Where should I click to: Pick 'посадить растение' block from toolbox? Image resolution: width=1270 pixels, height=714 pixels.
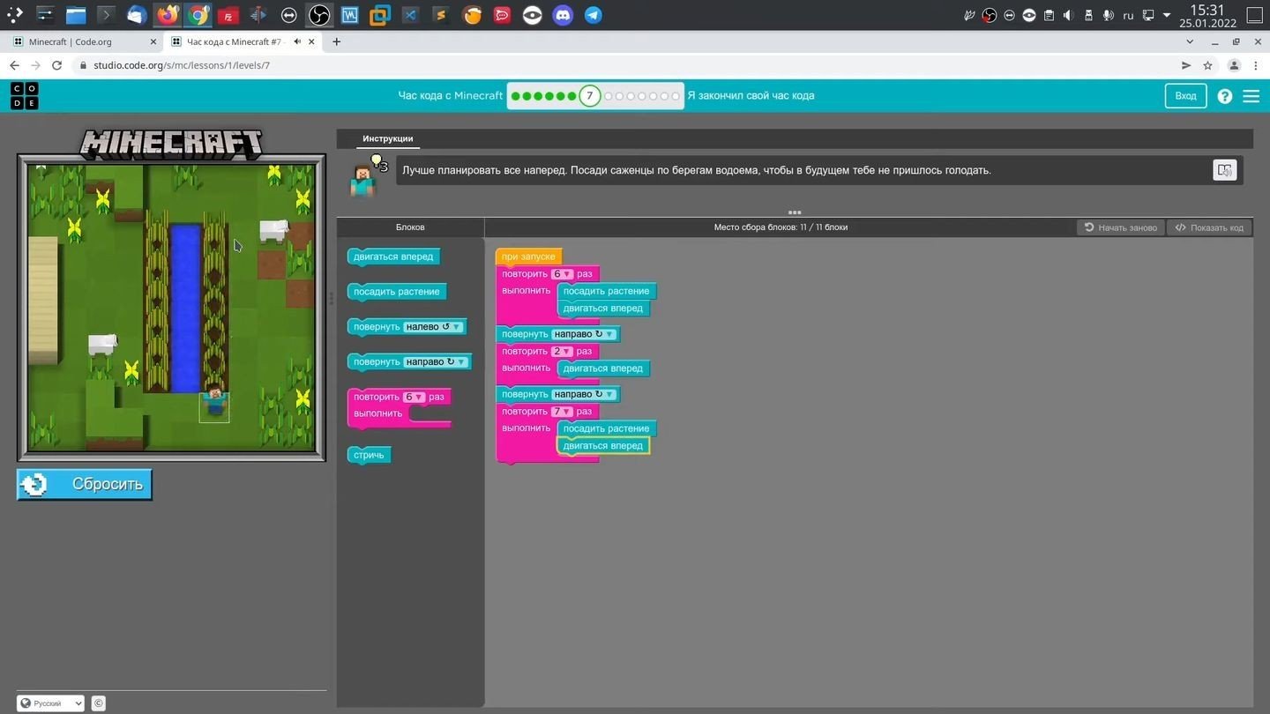[397, 292]
